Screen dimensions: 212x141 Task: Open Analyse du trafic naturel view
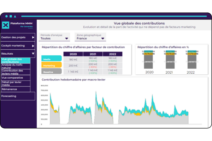click(16, 66)
